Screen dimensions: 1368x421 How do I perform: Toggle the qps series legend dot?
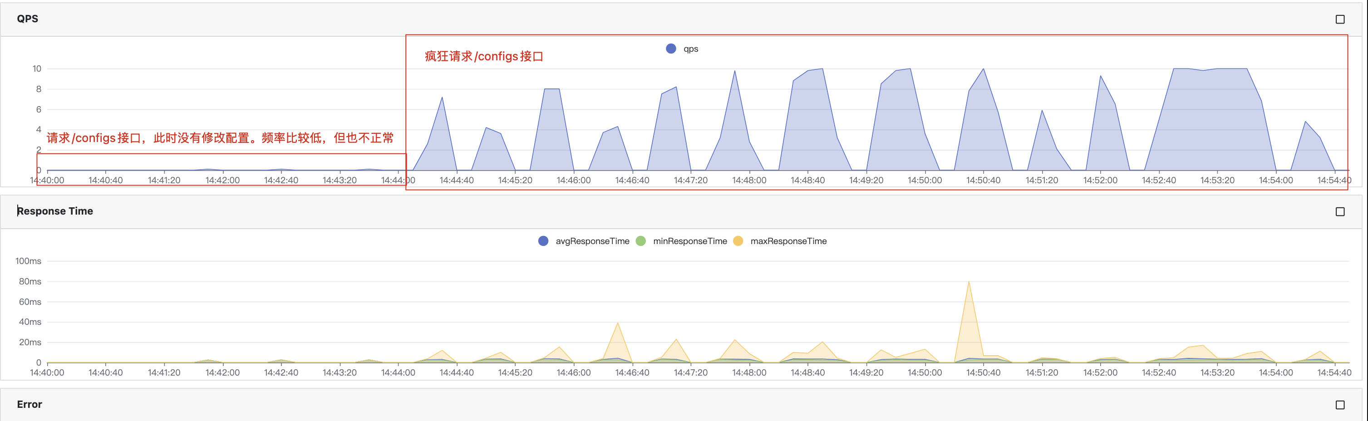click(671, 48)
